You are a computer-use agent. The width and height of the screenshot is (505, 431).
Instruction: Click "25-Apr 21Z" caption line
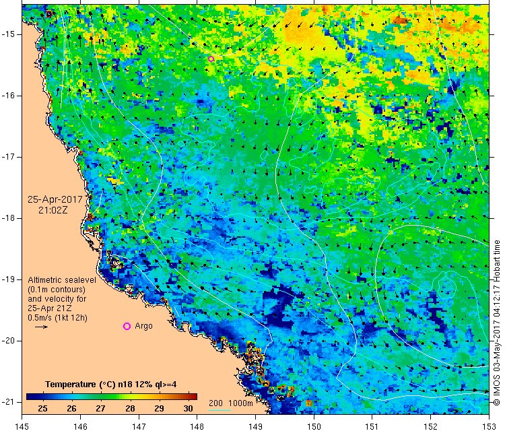pyautogui.click(x=50, y=308)
